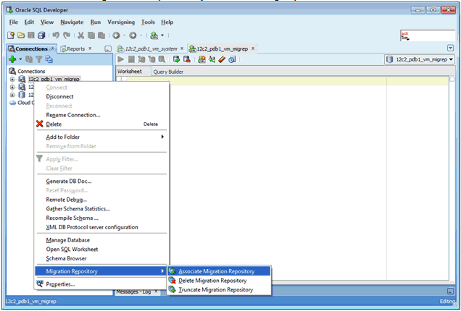Click the New file toolbar icon
The width and height of the screenshot is (461, 311).
[11, 35]
